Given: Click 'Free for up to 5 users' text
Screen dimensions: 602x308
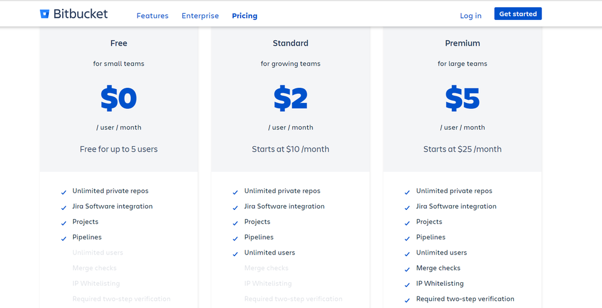Looking at the screenshot, I should click(x=119, y=149).
